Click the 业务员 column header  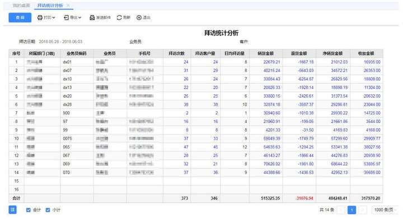(x=110, y=54)
